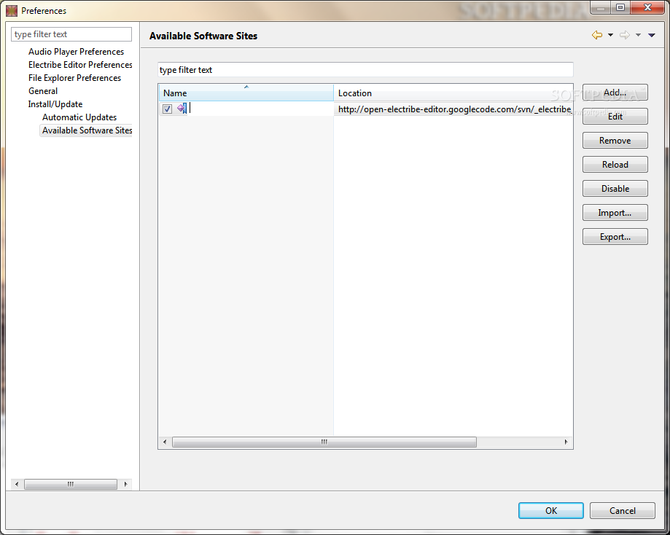Screen dimensions: 670x535
Task: Click the Preferences window title icon
Action: pos(12,11)
